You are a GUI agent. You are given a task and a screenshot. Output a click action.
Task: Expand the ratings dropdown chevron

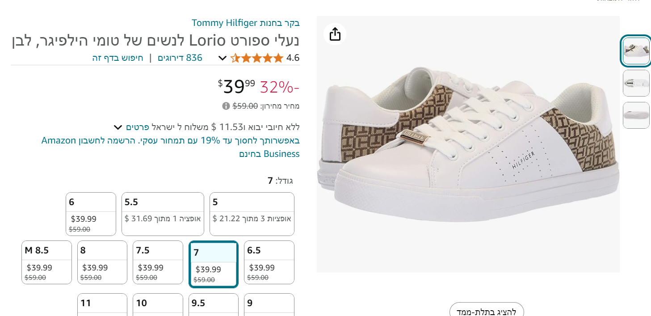[x=223, y=58]
